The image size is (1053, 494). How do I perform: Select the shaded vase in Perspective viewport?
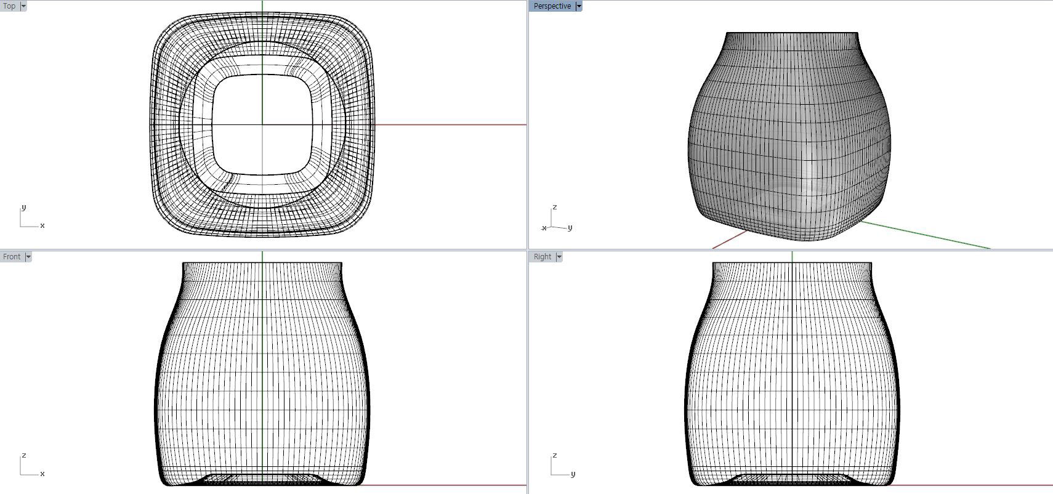pyautogui.click(x=789, y=136)
